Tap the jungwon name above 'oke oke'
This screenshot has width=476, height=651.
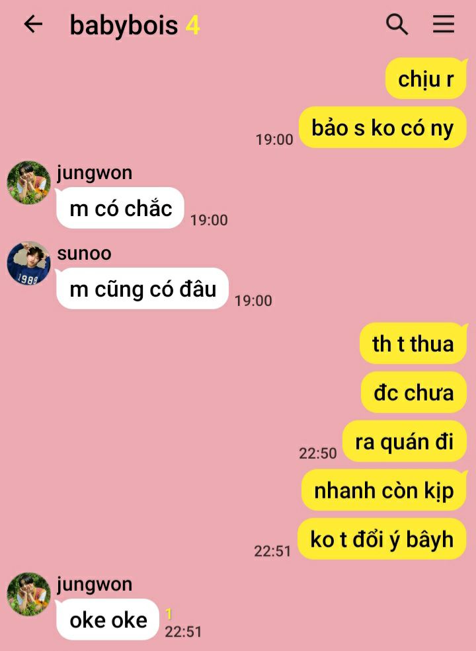(95, 584)
